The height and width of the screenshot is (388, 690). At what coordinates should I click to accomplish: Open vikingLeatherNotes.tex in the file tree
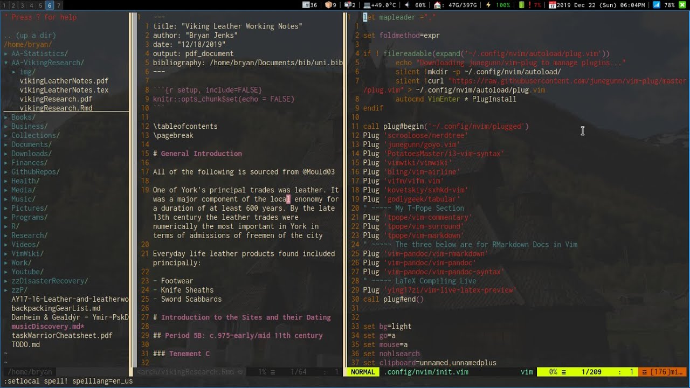64,91
